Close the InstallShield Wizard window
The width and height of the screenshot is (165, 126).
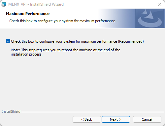pyautogui.click(x=160, y=4)
